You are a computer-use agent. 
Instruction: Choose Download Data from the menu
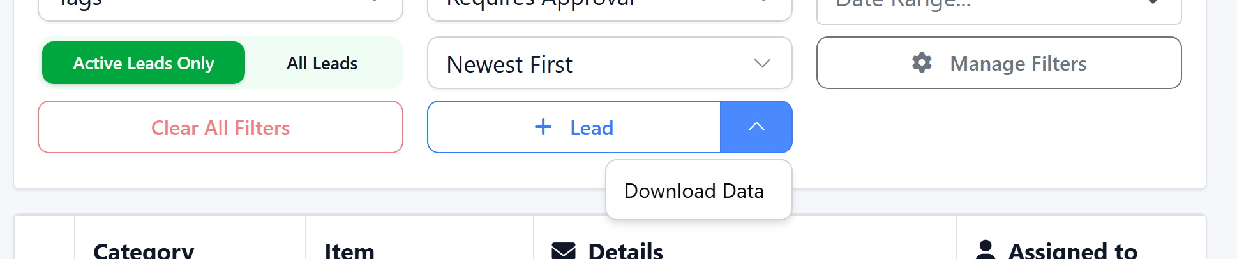coord(694,191)
